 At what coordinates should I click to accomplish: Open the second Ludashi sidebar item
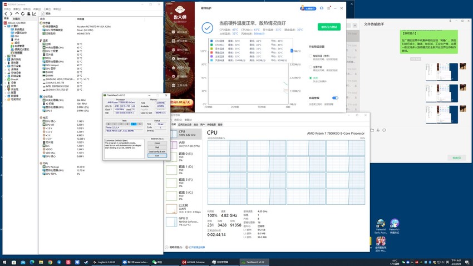pos(180,41)
